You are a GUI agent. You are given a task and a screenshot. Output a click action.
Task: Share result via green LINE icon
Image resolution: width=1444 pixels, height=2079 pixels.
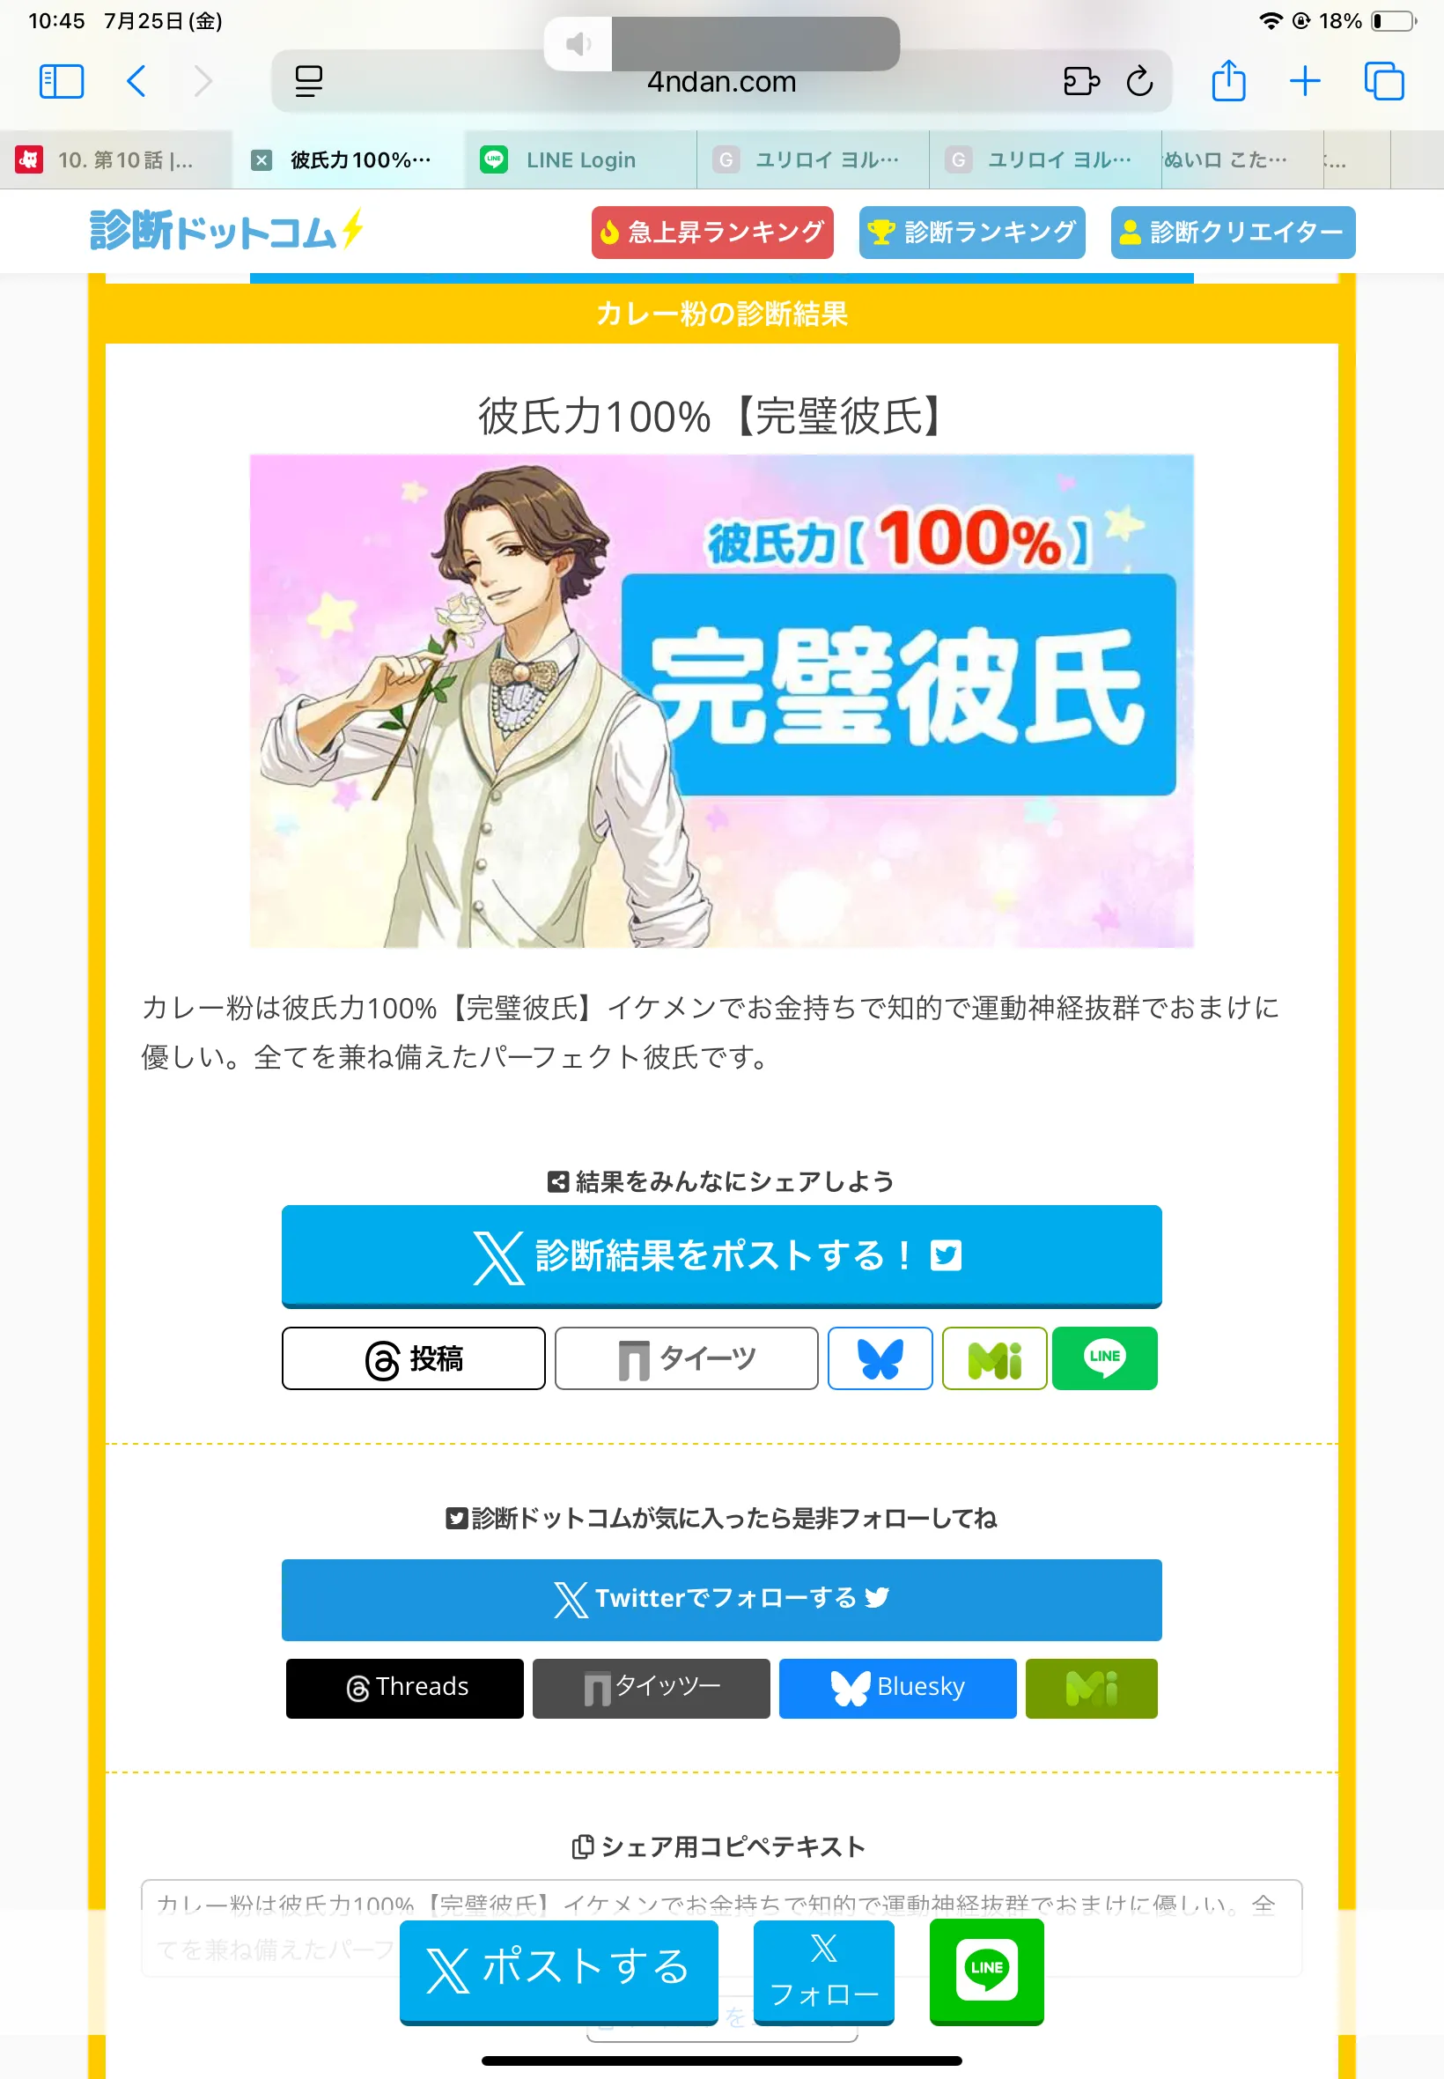1104,1358
